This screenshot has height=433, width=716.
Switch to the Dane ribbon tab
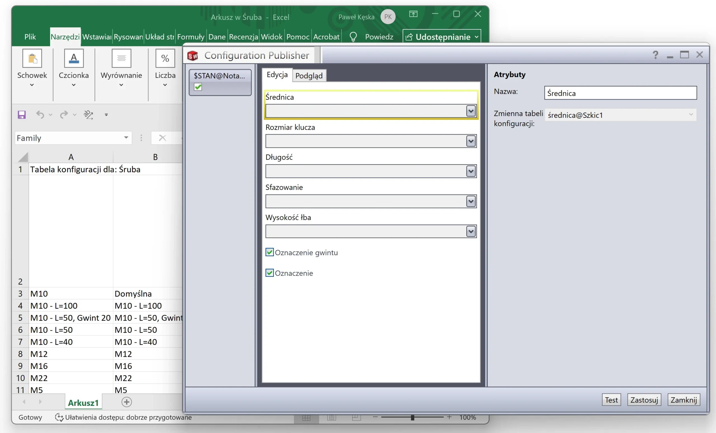tap(217, 37)
